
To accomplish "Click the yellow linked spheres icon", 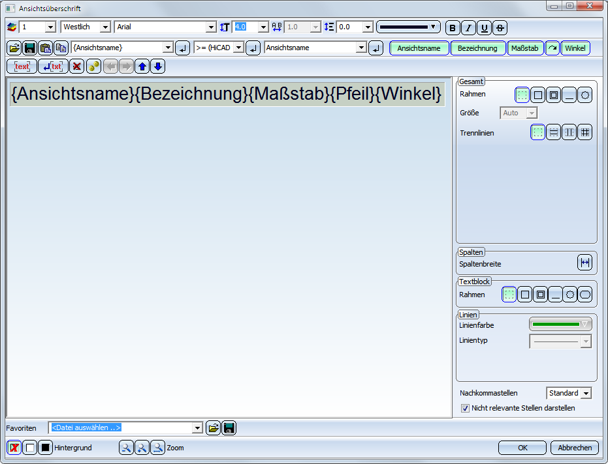I will click(x=93, y=66).
